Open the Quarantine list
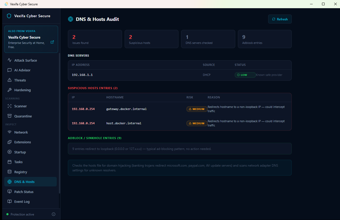 click(30, 116)
